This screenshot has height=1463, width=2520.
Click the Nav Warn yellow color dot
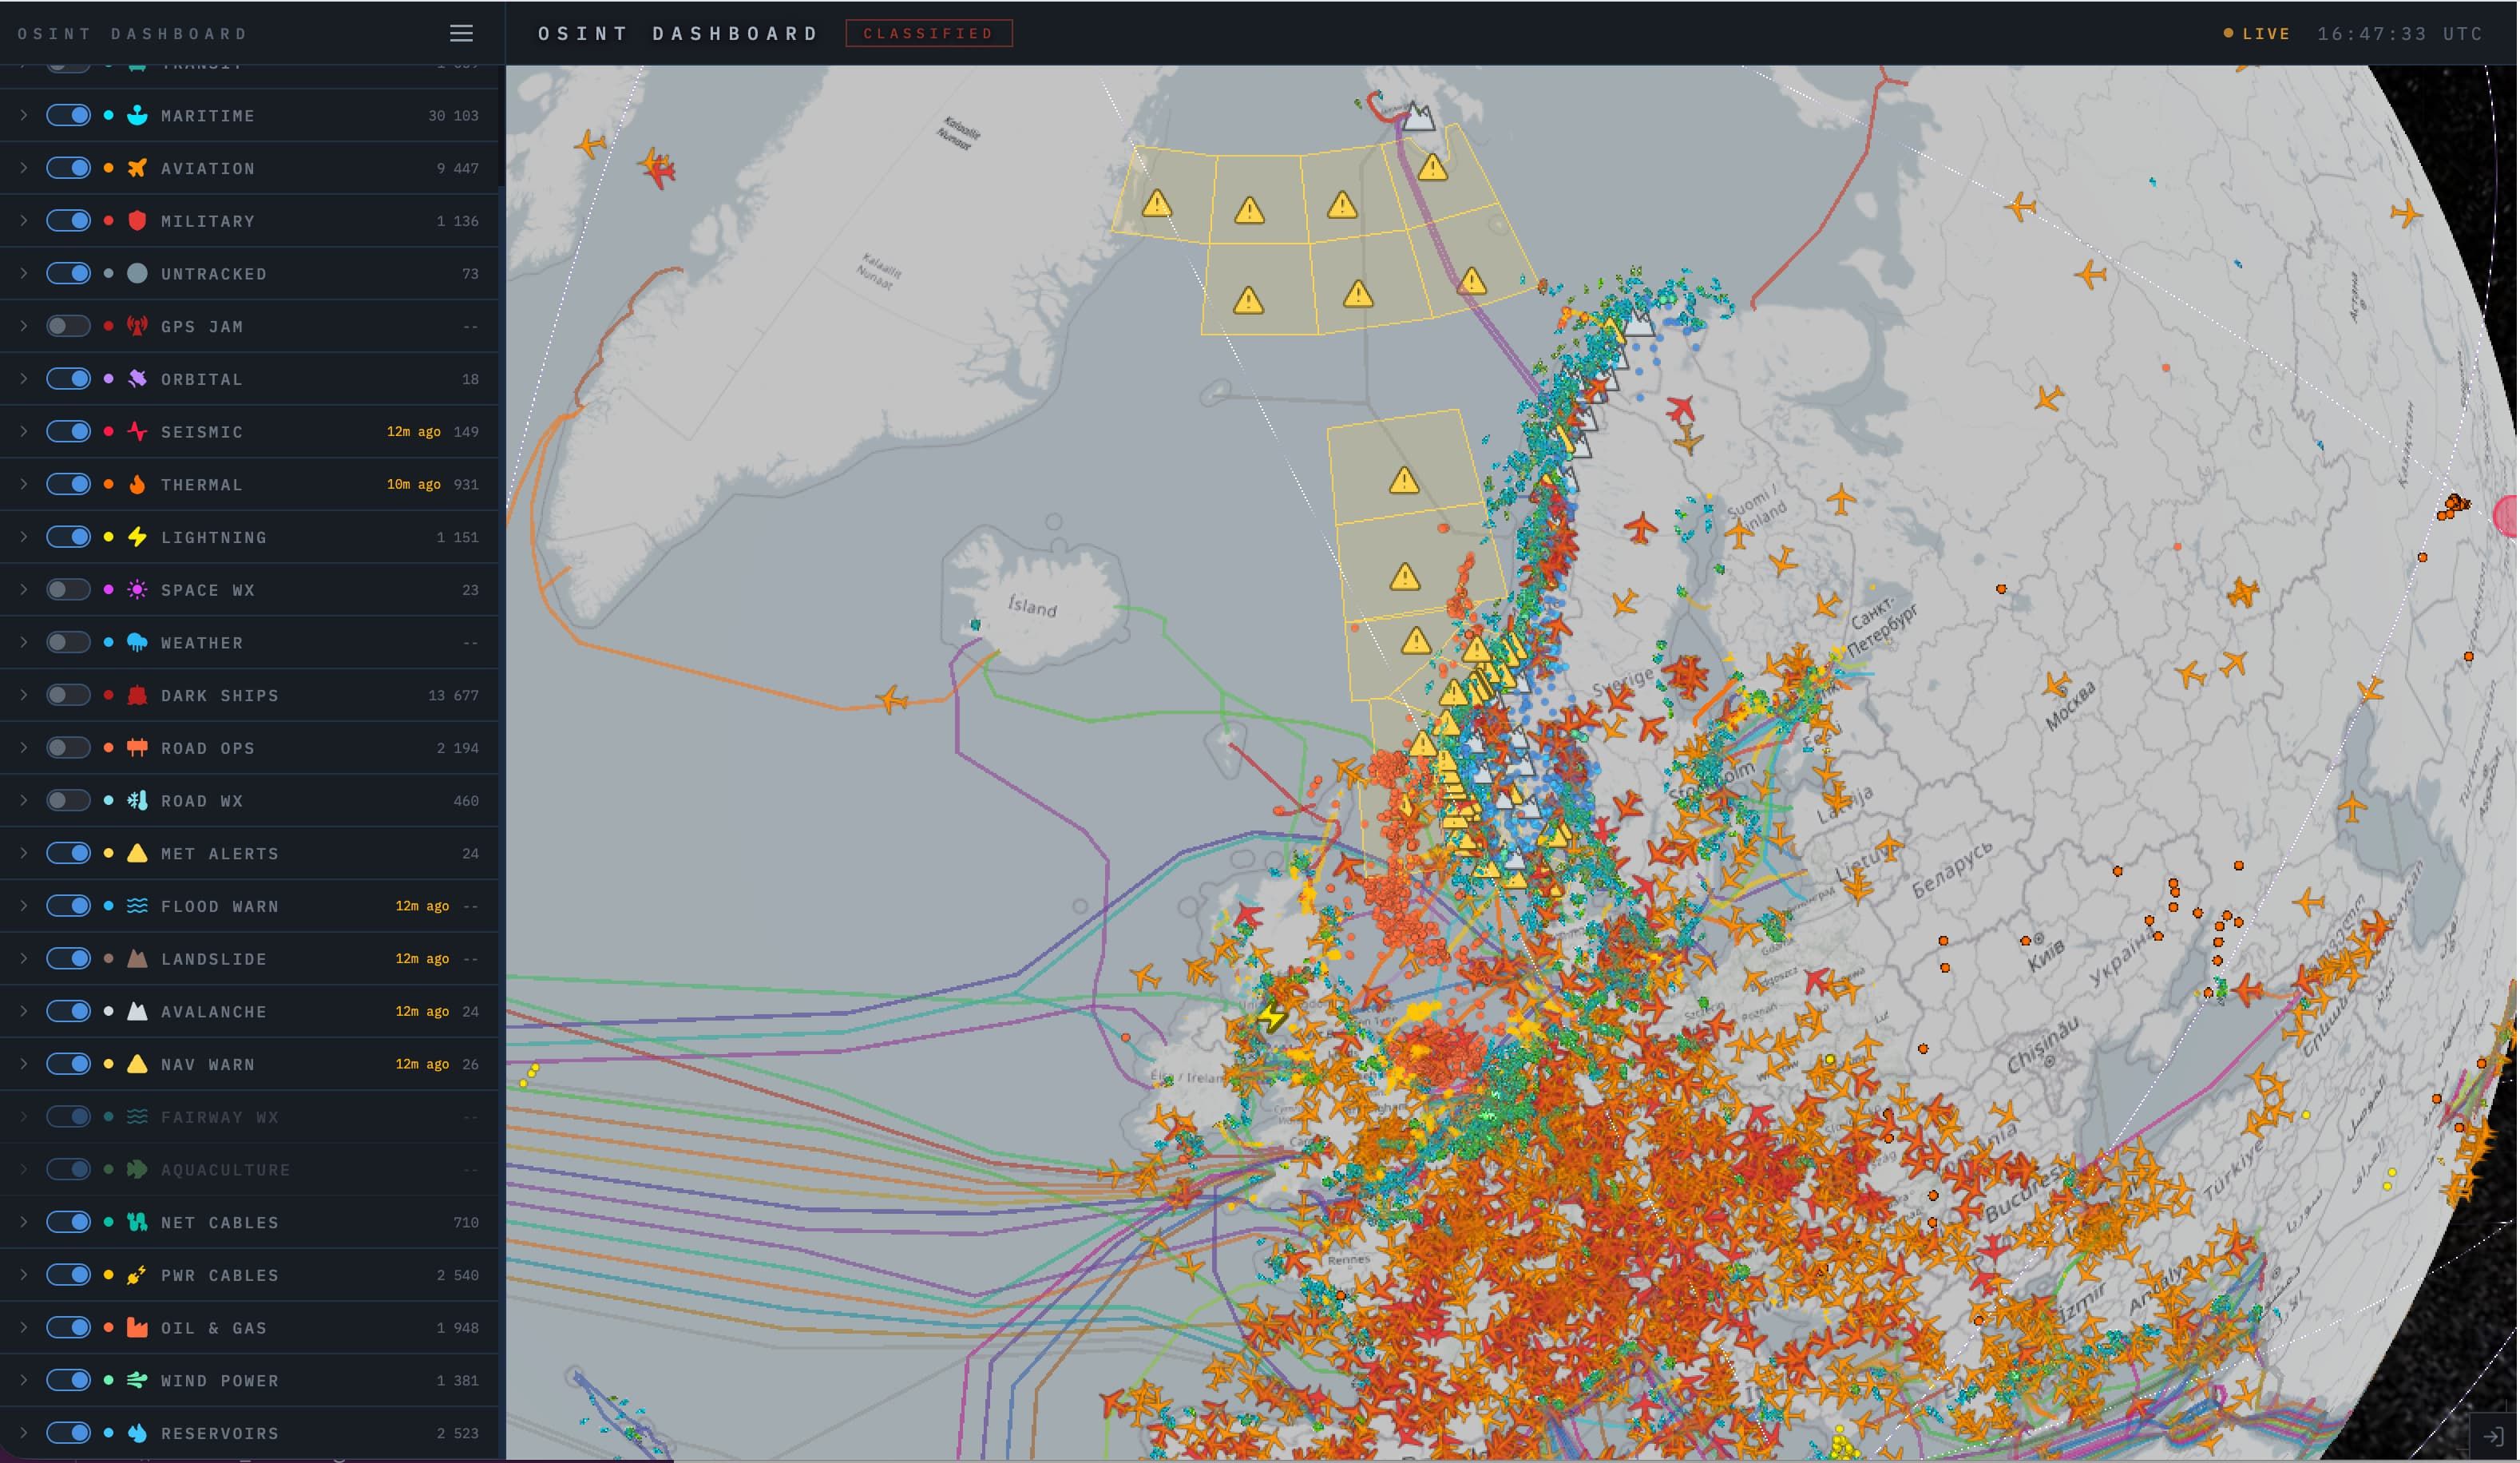(109, 1064)
